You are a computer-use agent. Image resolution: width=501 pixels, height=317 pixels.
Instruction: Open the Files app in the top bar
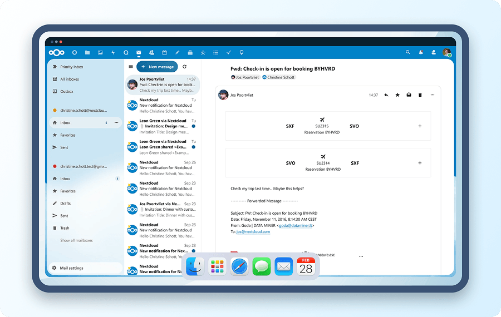87,52
